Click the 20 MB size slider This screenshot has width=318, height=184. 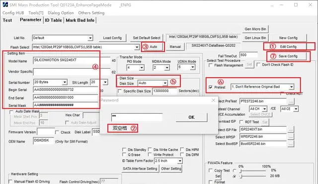tap(253, 176)
